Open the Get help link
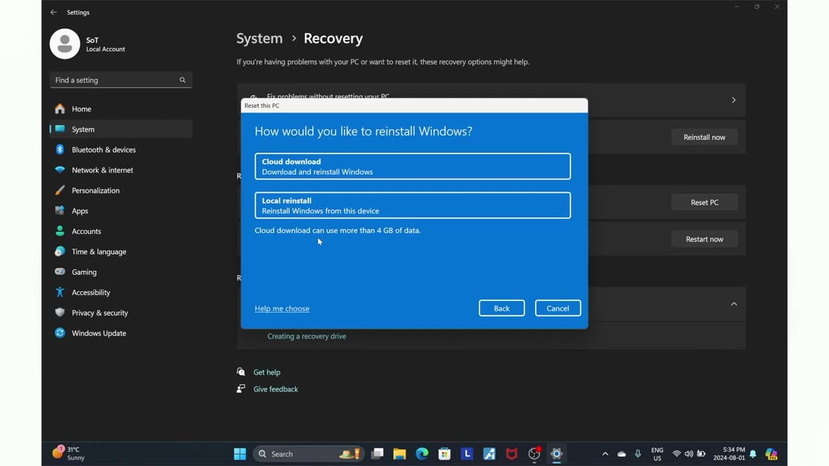 [267, 372]
